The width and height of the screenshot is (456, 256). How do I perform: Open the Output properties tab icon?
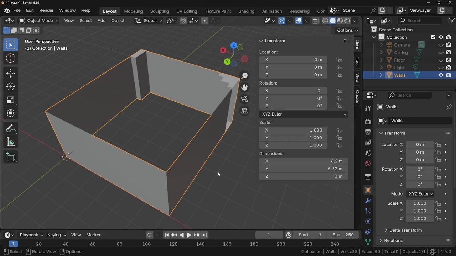[368, 132]
